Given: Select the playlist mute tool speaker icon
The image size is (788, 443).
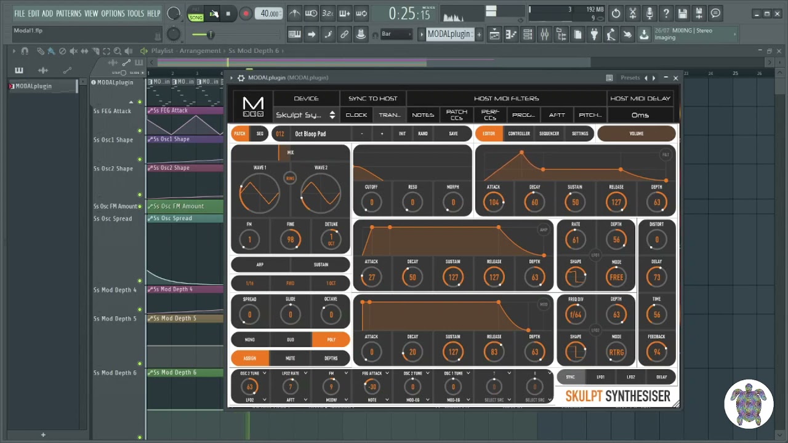Looking at the screenshot, I should click(x=73, y=51).
